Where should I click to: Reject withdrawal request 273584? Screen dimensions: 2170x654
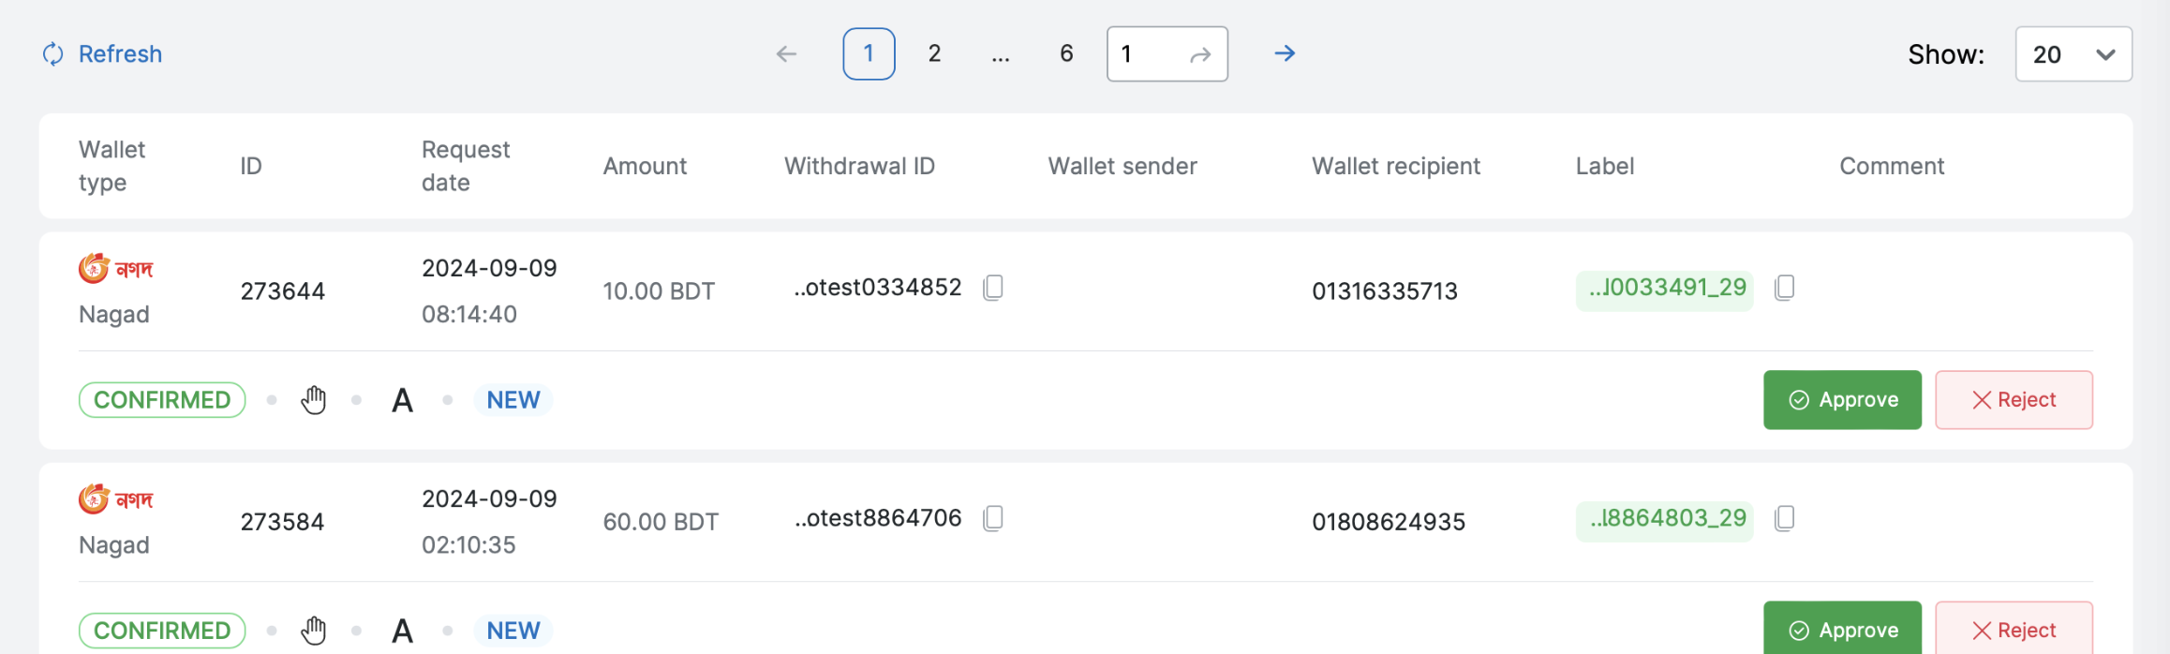[2014, 630]
